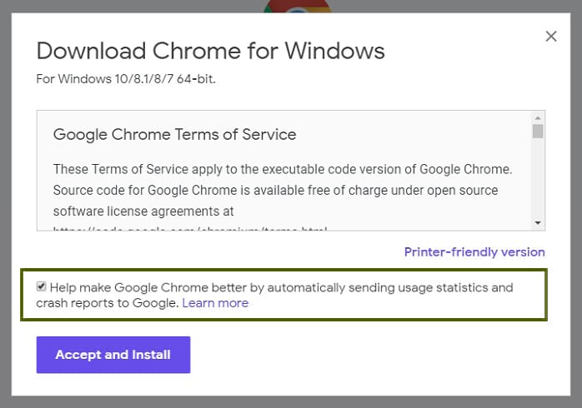Image resolution: width=582 pixels, height=408 pixels.
Task: Close the Download Chrome dialog
Action: (551, 37)
